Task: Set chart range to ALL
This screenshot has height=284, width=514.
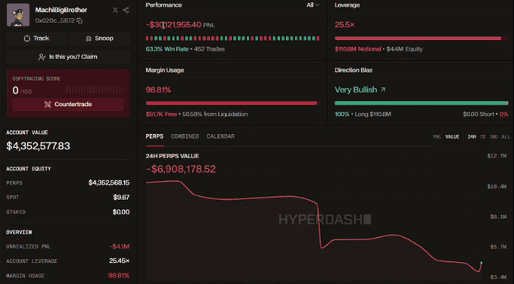Action: click(x=506, y=137)
